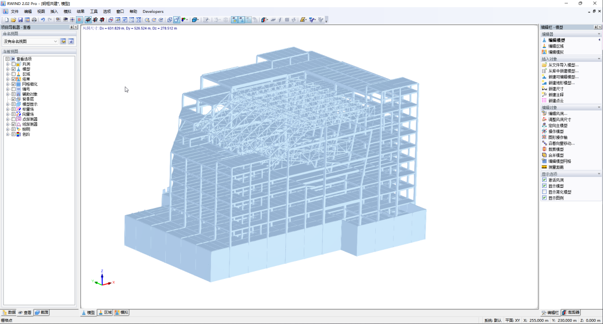Select the 线探测器 tree item

point(30,124)
